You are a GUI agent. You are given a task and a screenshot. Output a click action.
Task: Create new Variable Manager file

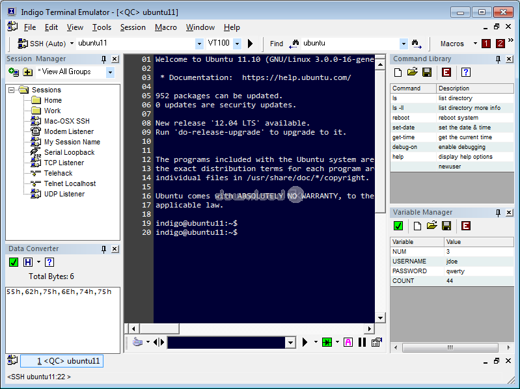[418, 226]
